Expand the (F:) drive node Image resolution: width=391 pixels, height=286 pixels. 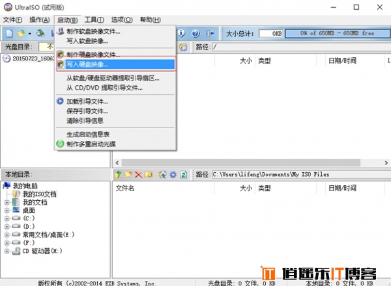click(7, 242)
